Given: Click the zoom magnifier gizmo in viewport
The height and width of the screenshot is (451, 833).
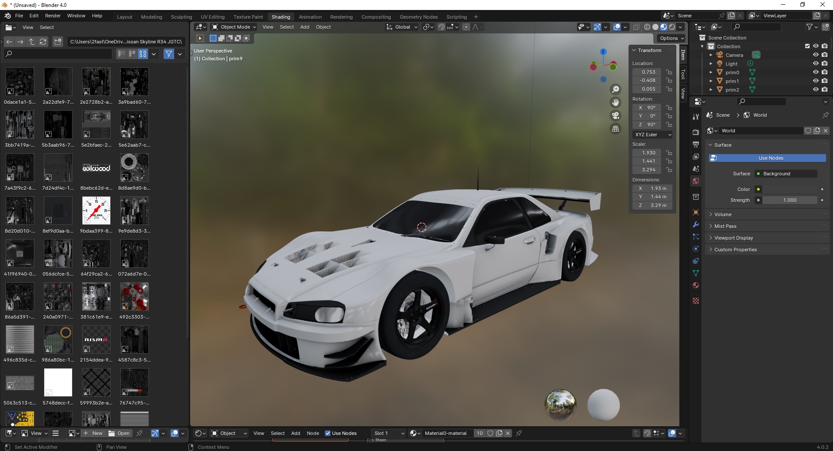Looking at the screenshot, I should click(x=616, y=89).
